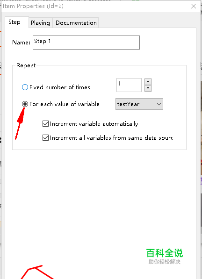The image size is (202, 279).
Task: Open the Documentation tab
Action: coord(76,23)
